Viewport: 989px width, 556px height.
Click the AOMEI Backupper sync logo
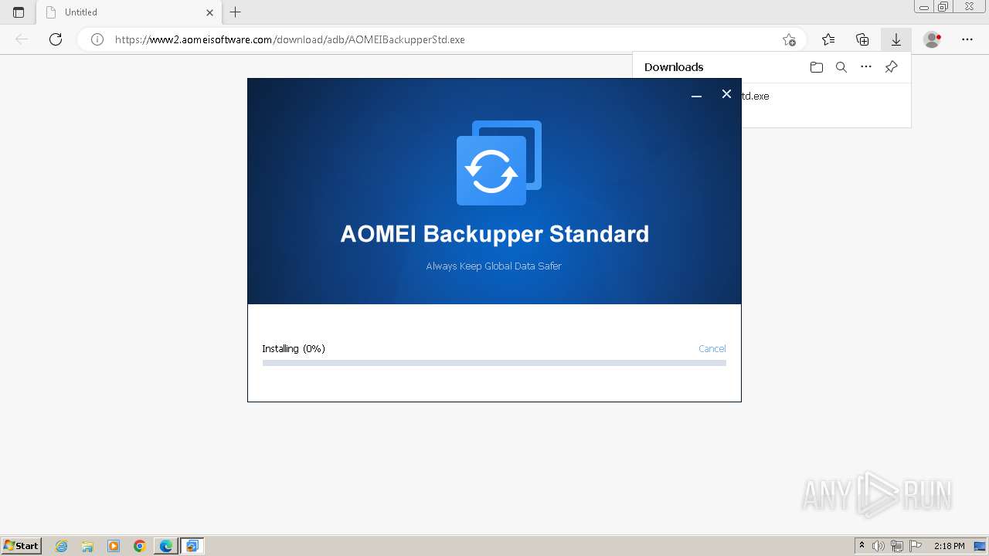point(499,163)
